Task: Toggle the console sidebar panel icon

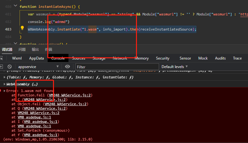Action: tap(2, 66)
